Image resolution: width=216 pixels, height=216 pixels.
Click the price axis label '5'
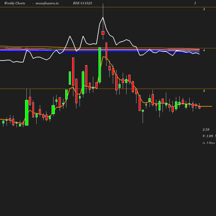coord(204,9)
